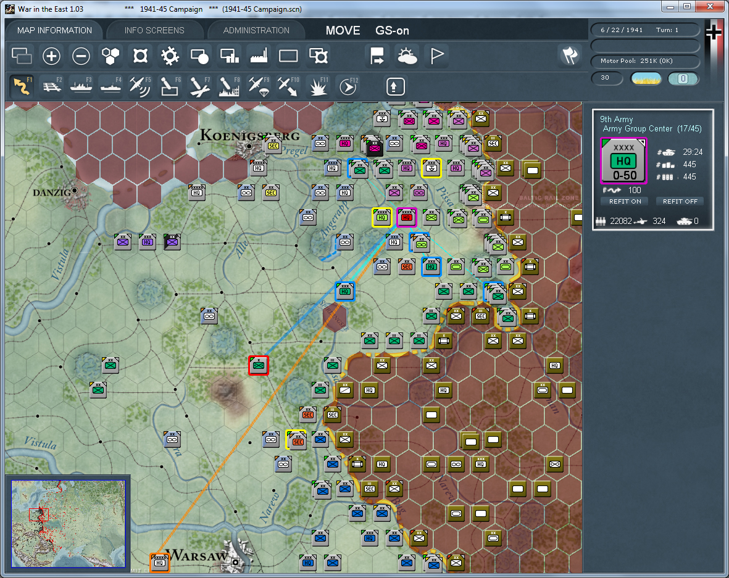
Task: Toggle the '0' button next to the weather swatch
Action: 683,78
